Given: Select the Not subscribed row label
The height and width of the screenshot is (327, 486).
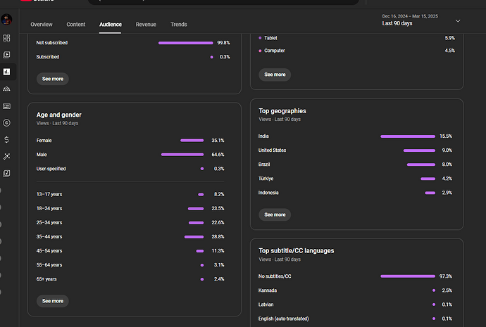Looking at the screenshot, I should (x=51, y=43).
